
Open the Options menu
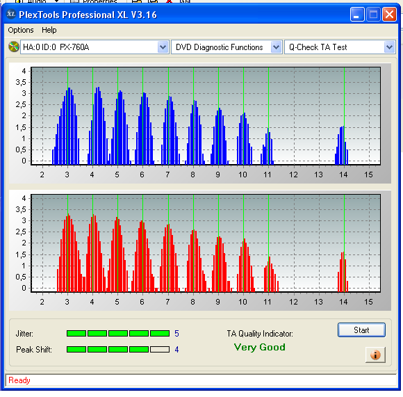pyautogui.click(x=21, y=30)
